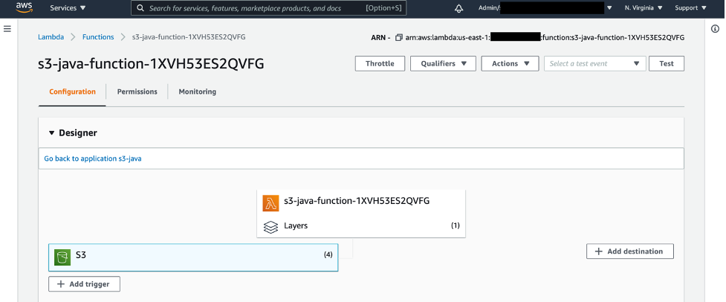The width and height of the screenshot is (726, 302).
Task: Click the ARN text value
Action: coord(545,37)
